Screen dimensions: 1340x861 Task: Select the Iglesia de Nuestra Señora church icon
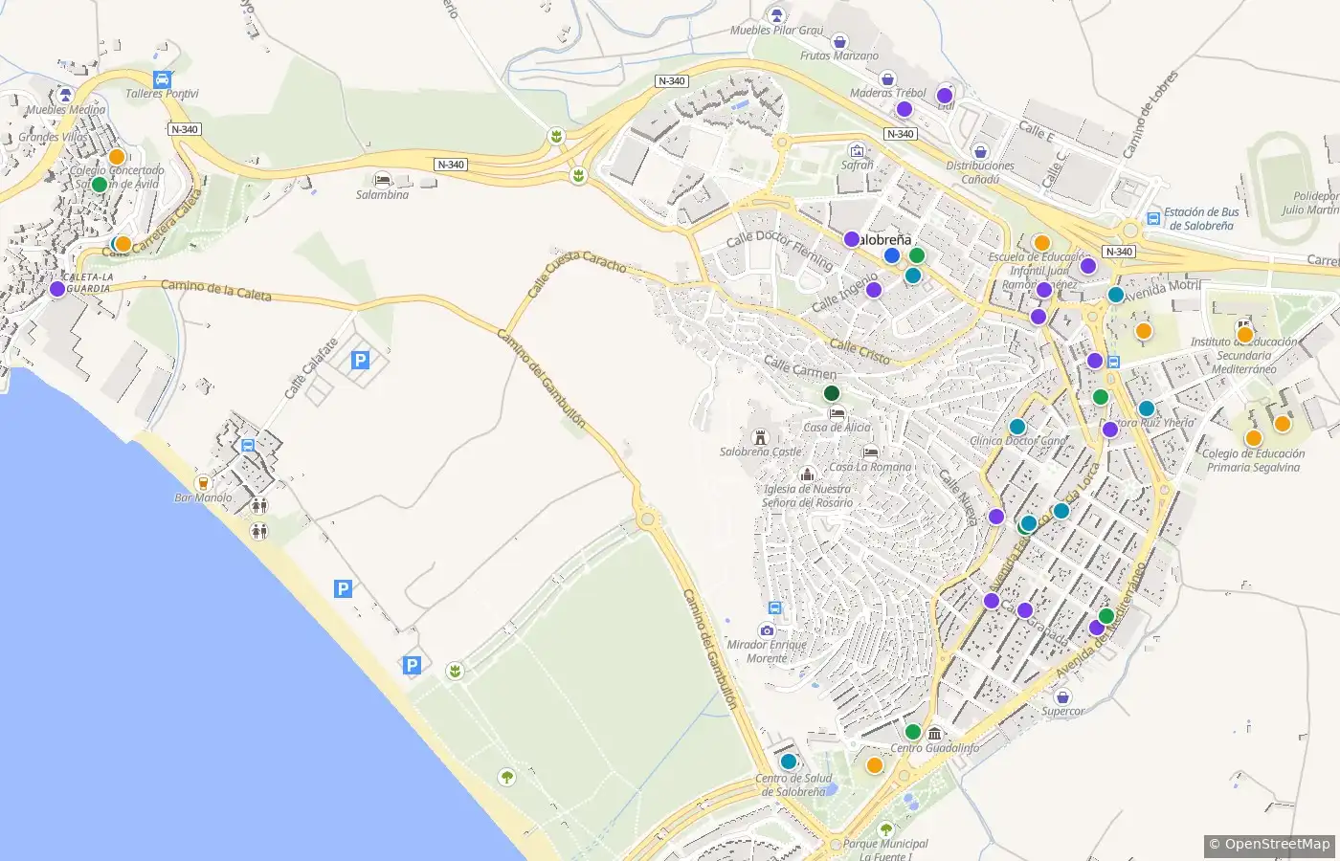click(807, 475)
